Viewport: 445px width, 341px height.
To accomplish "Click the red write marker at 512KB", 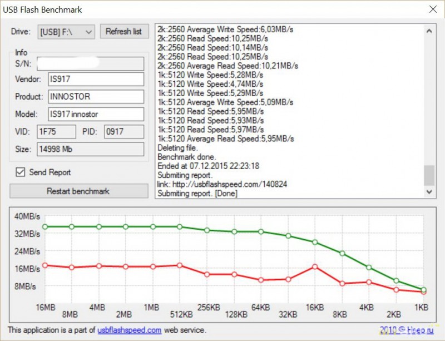I will click(180, 265).
